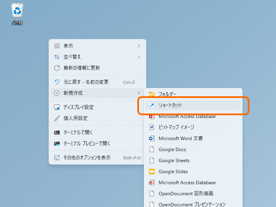
Task: Click the フォルダー icon in the submenu
Action: point(152,93)
